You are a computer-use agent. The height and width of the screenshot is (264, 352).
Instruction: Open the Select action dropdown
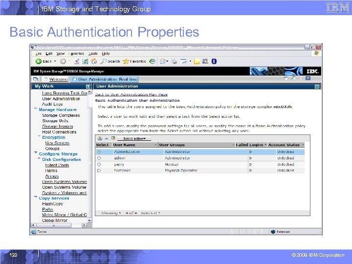[134, 139]
